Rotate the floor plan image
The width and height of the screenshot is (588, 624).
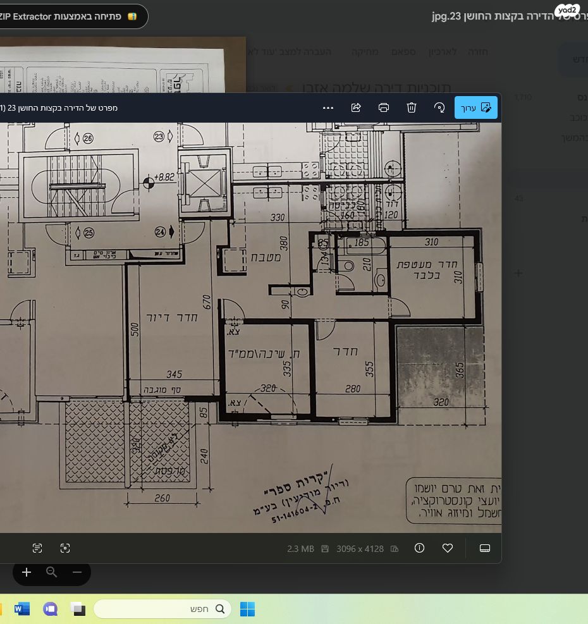point(439,107)
